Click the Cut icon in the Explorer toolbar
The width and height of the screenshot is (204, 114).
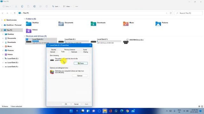click(x=16, y=6)
